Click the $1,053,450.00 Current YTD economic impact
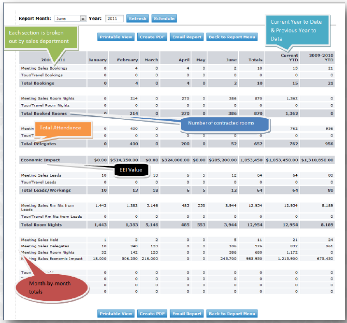This screenshot has height=323, width=347. 282,160
